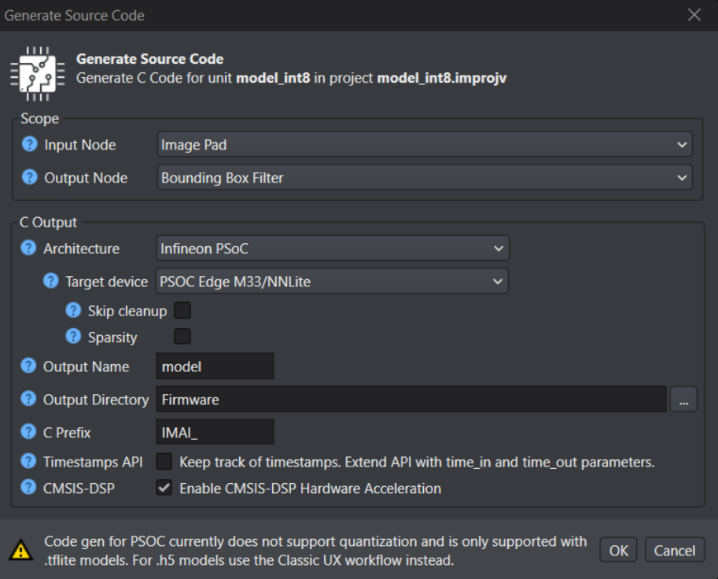Image resolution: width=718 pixels, height=579 pixels.
Task: Expand the Output Node Bounding Box Filter dropdown
Action: point(424,178)
